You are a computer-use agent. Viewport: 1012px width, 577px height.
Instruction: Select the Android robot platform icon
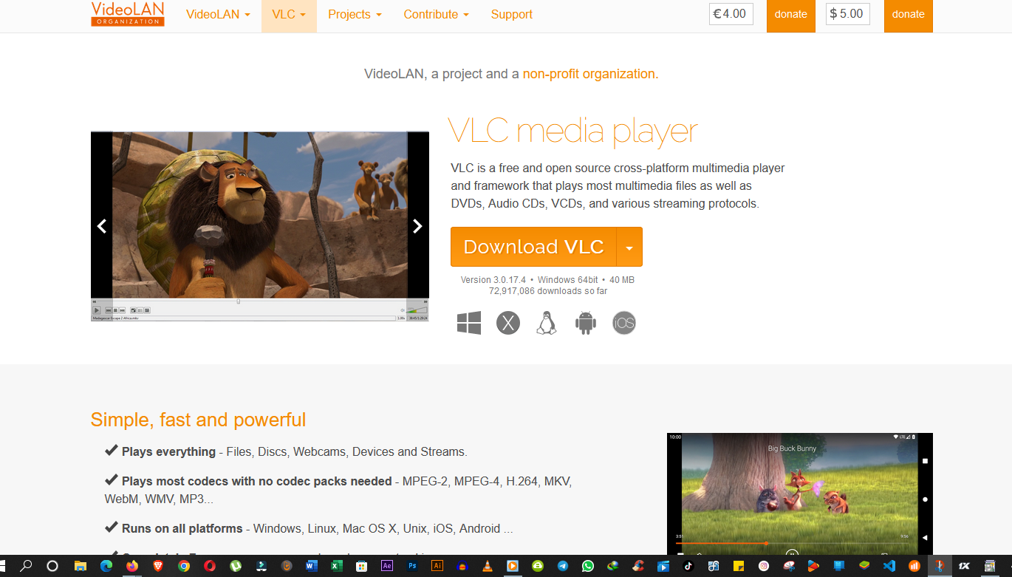(x=585, y=323)
